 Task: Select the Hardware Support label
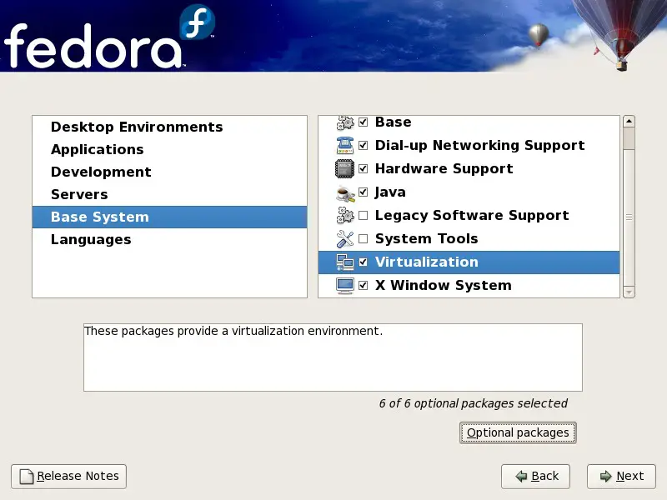pyautogui.click(x=444, y=169)
